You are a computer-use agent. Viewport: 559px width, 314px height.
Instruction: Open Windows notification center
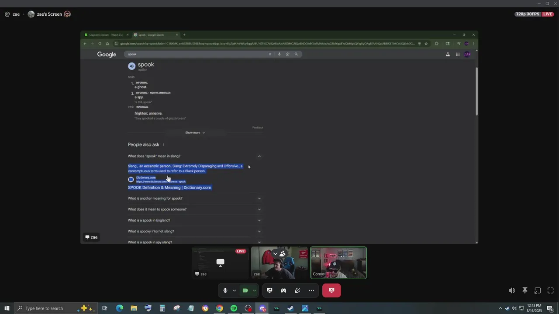(550, 308)
